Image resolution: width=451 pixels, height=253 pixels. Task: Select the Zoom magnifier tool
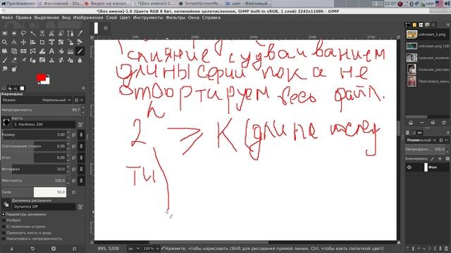tap(5, 42)
